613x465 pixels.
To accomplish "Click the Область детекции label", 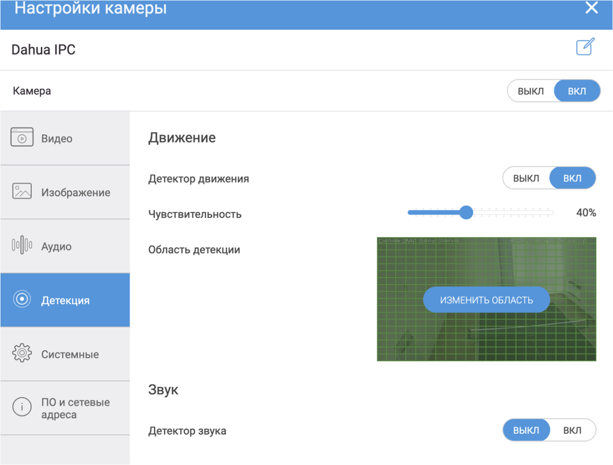I will (194, 250).
